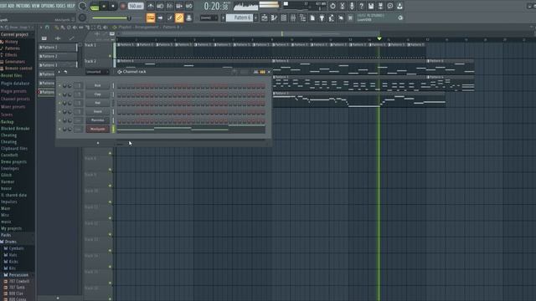This screenshot has height=301, width=536.
Task: Click the Clap channel button
Action: tap(97, 94)
